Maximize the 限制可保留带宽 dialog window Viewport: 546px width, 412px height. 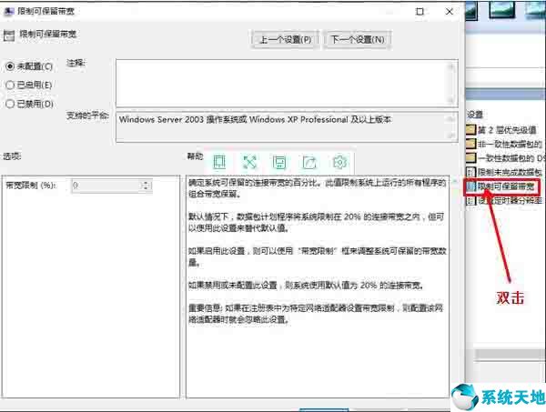pos(420,12)
